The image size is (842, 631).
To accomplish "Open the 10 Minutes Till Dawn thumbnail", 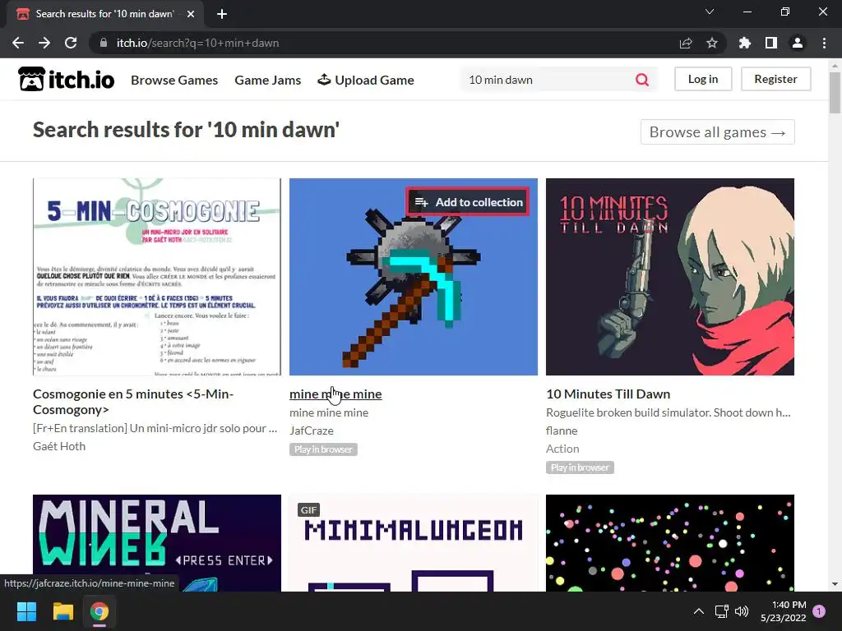I will [670, 277].
